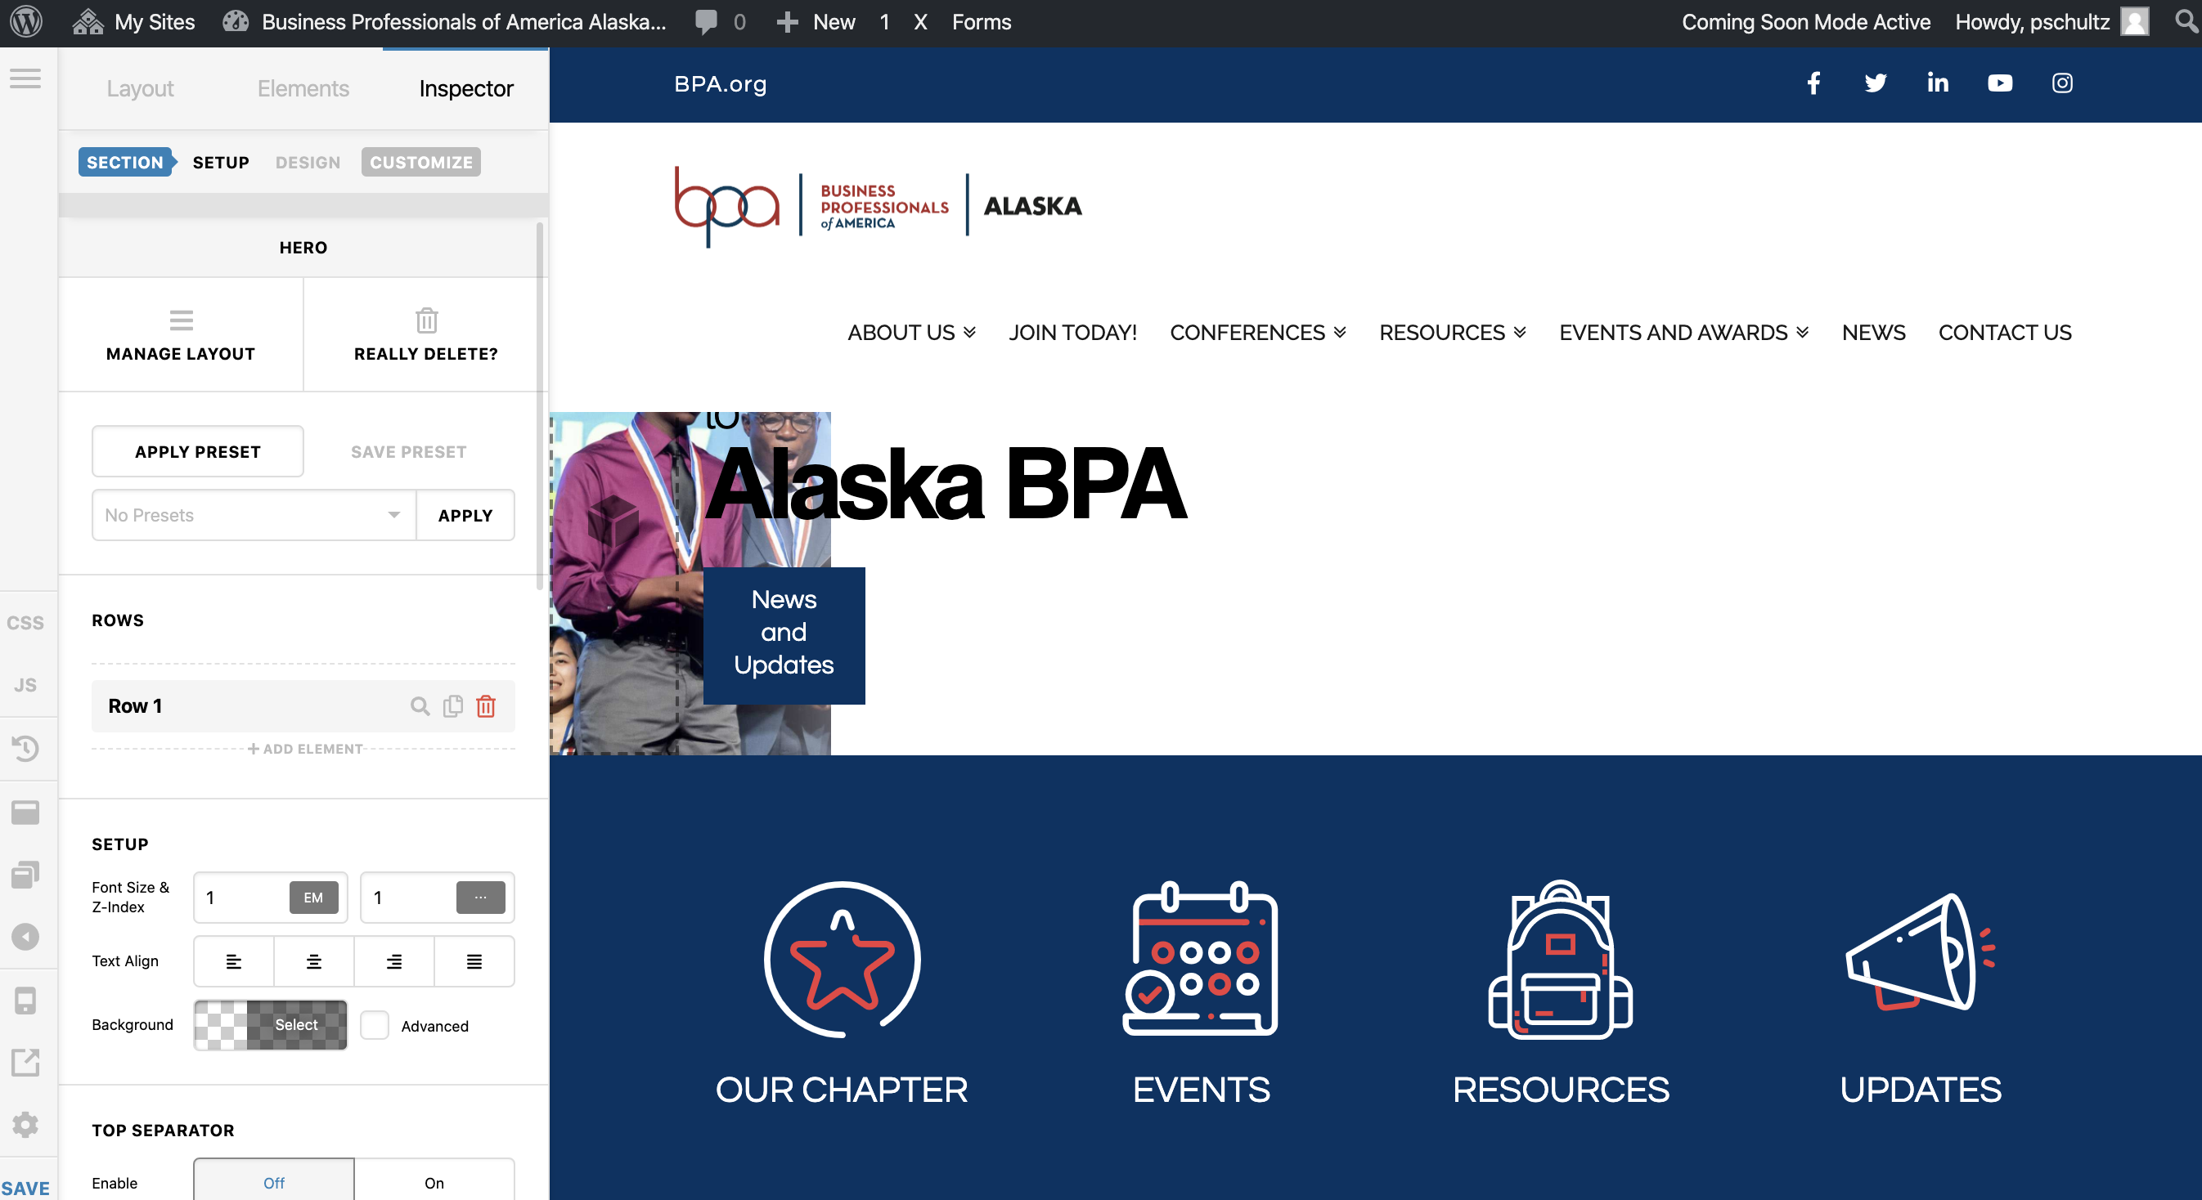Set text align to right
The width and height of the screenshot is (2202, 1200).
pos(394,960)
